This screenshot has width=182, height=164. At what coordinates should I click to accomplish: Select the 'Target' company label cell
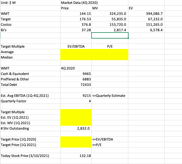pos(30,19)
